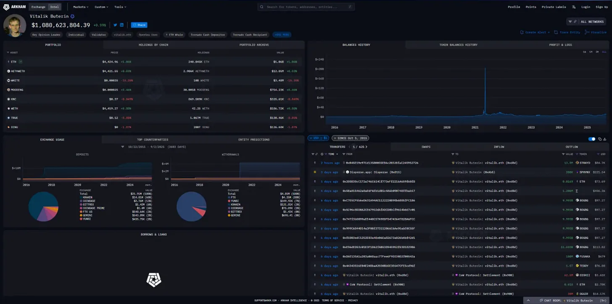Switch to the Holdings by Chain tab
This screenshot has height=304, width=612.
153,45
